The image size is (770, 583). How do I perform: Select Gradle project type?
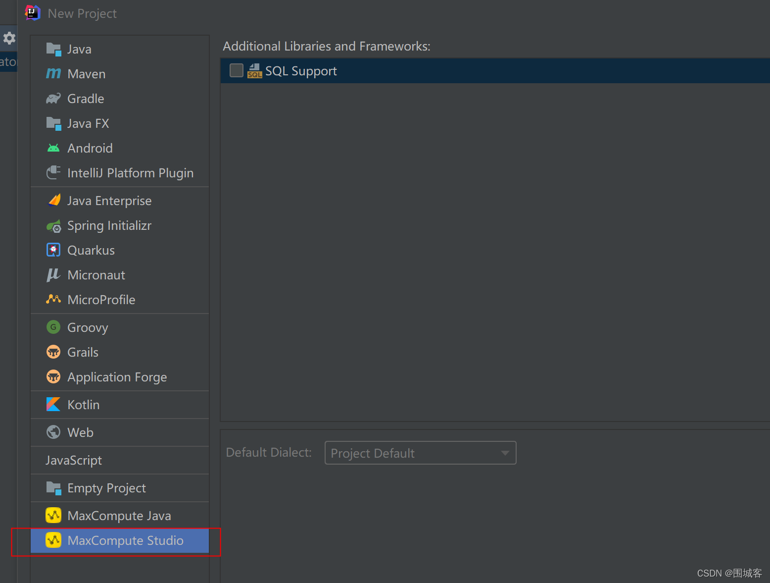[120, 99]
